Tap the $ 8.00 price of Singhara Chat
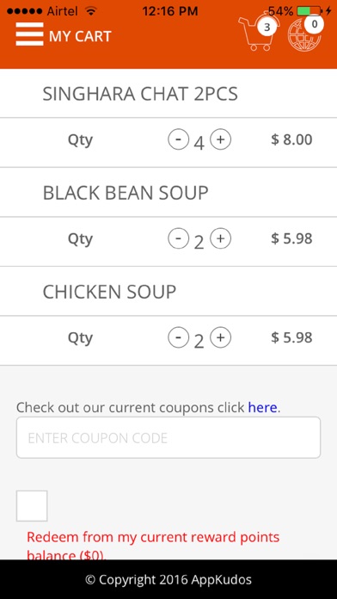Screen dimensions: 337x599 pos(291,139)
